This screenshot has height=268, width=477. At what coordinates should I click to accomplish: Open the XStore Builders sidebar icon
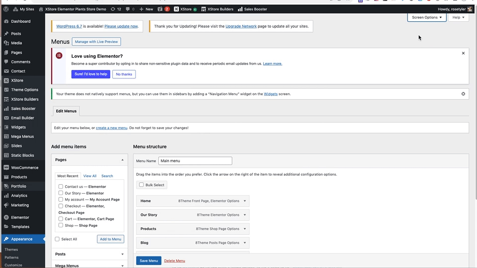(x=6, y=99)
